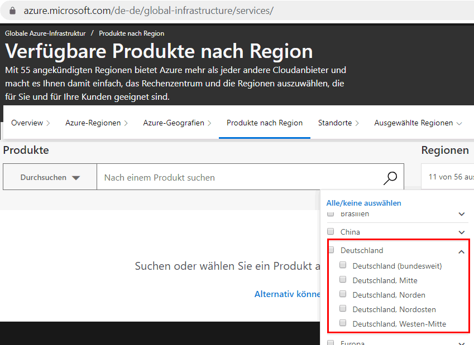The width and height of the screenshot is (474, 345).
Task: Click the Deutschland, Mitte label
Action: coord(385,280)
